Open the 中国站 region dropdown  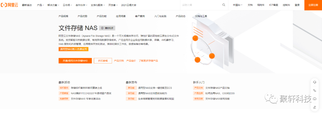238,5
